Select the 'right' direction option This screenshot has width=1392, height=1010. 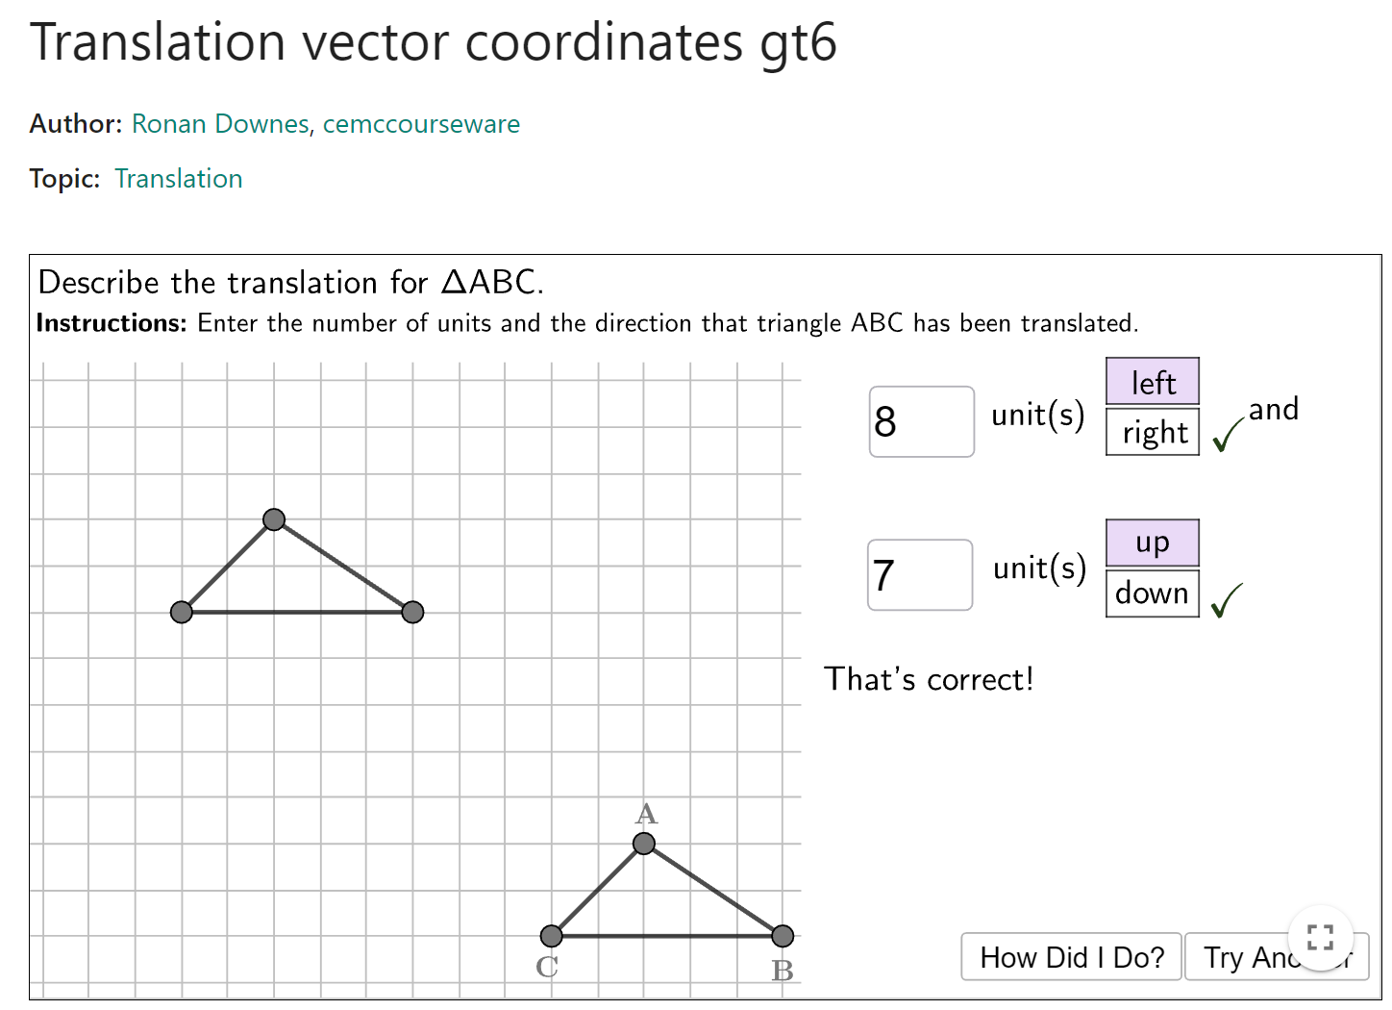[x=1153, y=432]
